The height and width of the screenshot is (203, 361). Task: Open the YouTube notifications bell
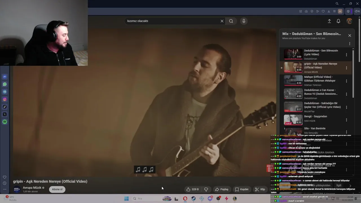click(338, 21)
